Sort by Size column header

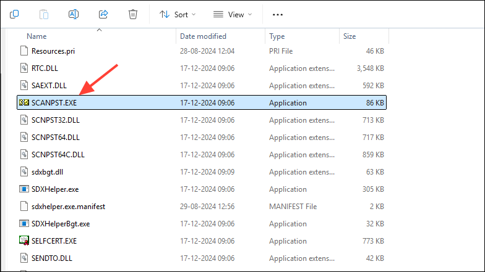point(350,36)
